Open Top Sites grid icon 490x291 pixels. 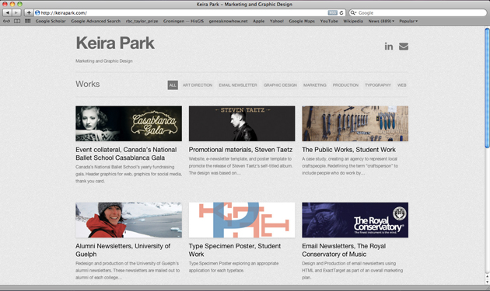[28, 21]
